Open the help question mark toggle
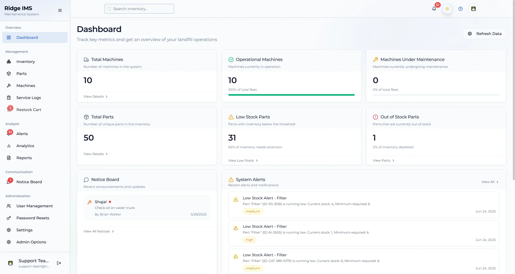The width and height of the screenshot is (515, 274). coord(460,8)
